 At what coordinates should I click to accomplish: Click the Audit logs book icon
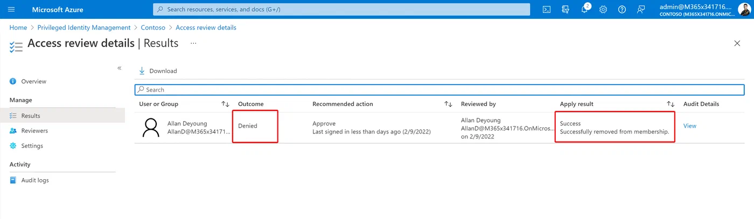(13, 180)
